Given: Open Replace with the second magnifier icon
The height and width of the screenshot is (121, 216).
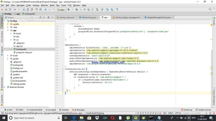Looking at the screenshot, I should pyautogui.click(x=40, y=9).
